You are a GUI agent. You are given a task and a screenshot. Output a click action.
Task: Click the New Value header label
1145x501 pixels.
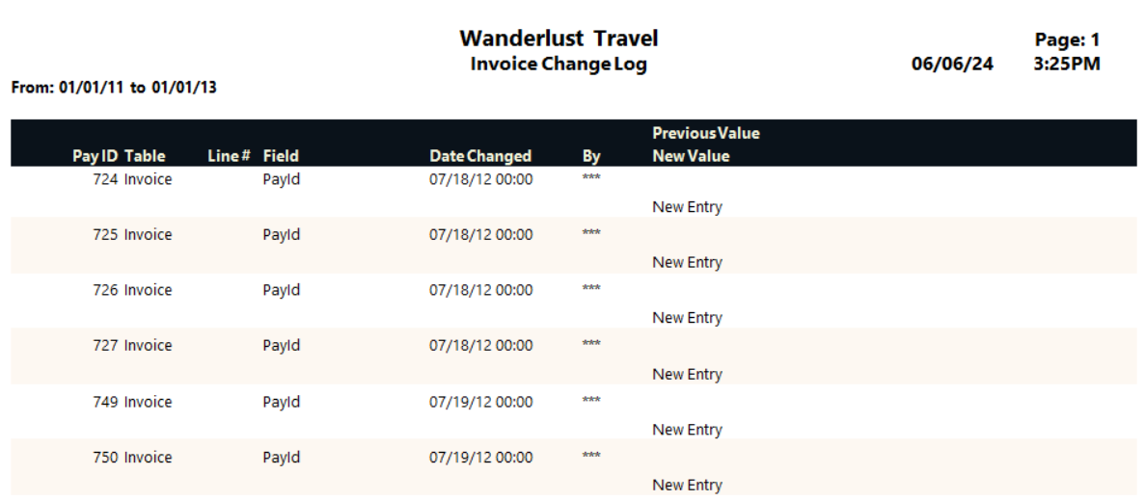pos(691,156)
